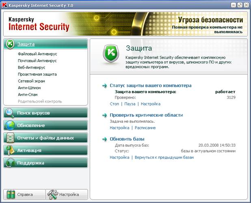
Task: Click the green shield icon beside Защита tab
Action: [x=10, y=44]
